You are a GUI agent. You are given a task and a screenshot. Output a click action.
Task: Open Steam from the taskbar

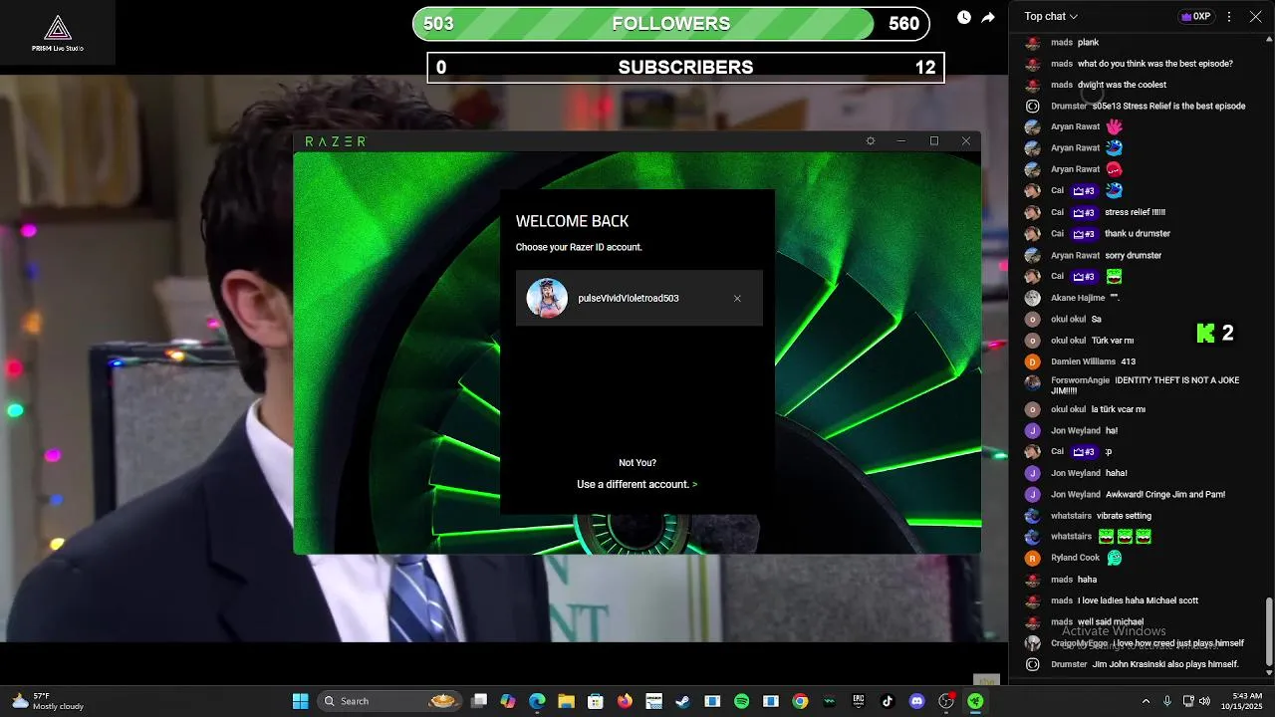pos(682,701)
